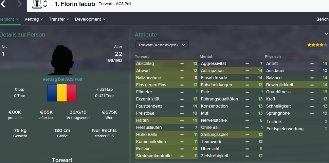Open the Torwart (Verteidigen) role dropdown

pyautogui.click(x=162, y=45)
